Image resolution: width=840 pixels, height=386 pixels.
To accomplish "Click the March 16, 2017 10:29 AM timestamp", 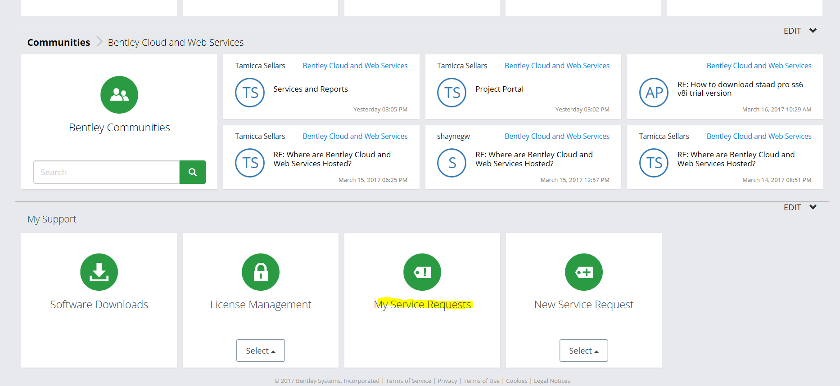I will pyautogui.click(x=777, y=110).
